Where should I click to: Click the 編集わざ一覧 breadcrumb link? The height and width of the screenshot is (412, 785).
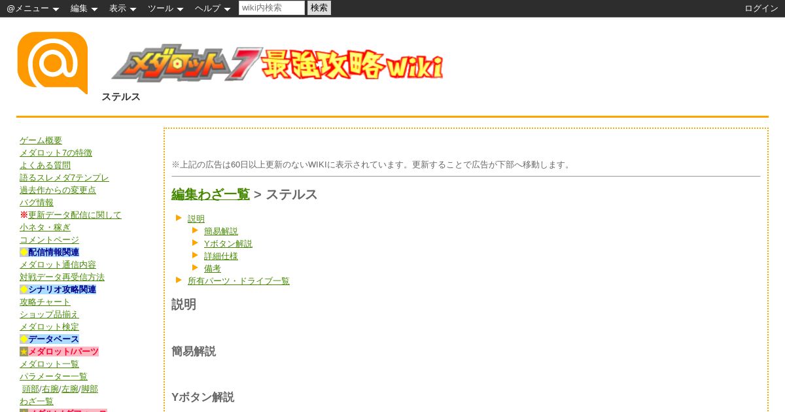point(211,194)
